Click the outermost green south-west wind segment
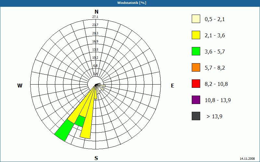 click(x=64, y=130)
